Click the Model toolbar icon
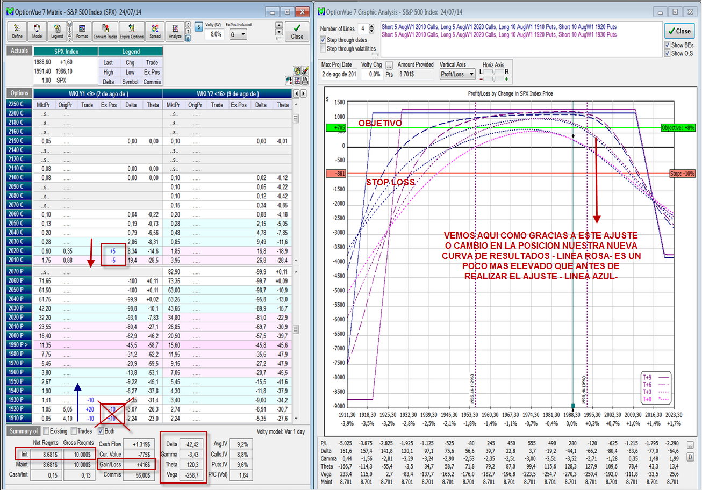Screen dimensions: 702x490 pyautogui.click(x=37, y=31)
